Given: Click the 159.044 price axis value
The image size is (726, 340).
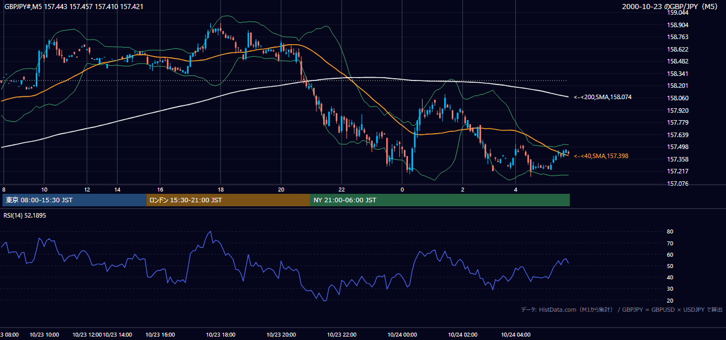Looking at the screenshot, I should pyautogui.click(x=677, y=12).
